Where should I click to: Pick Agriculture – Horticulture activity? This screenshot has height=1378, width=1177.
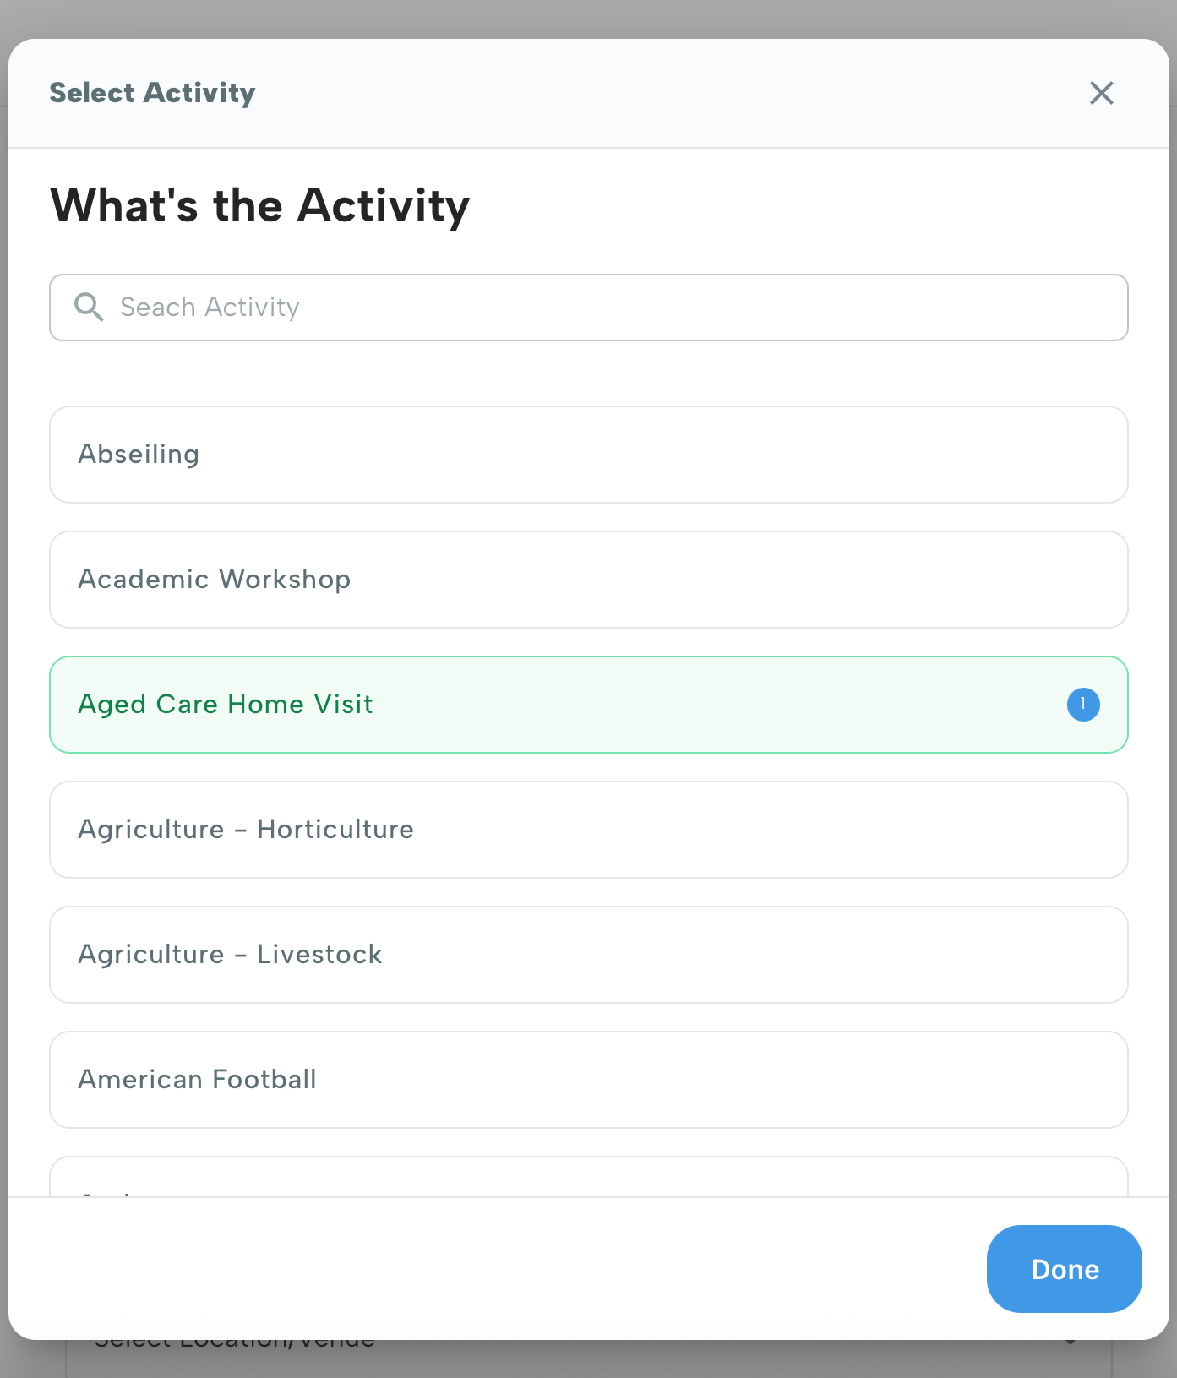[588, 830]
